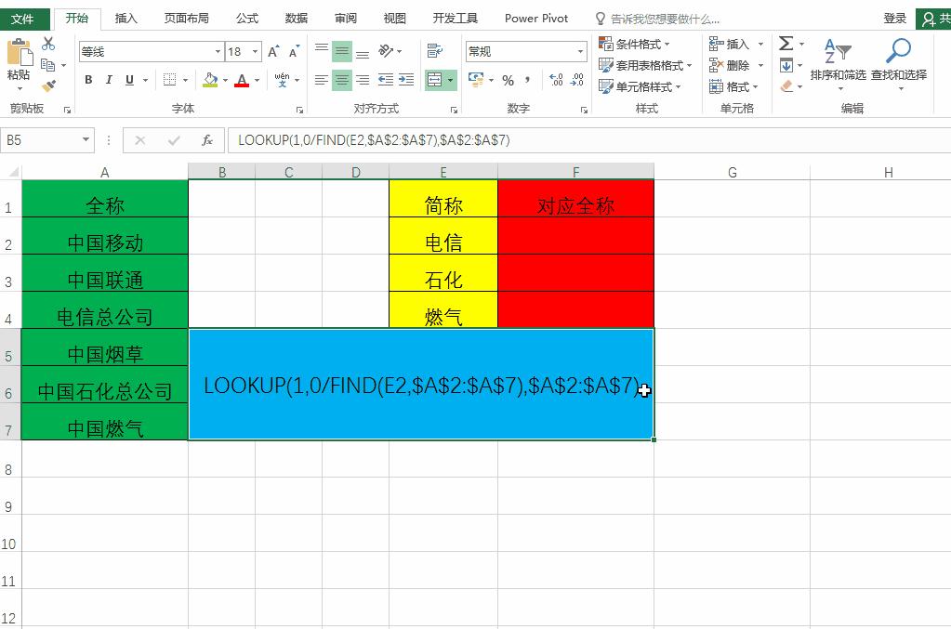The height and width of the screenshot is (629, 951).
Task: Click the Cut scissors icon
Action: (48, 44)
